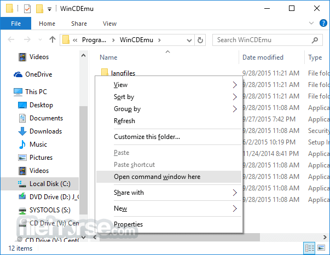330x255 pixels.
Task: Click the 9/27/2015 7:42 PM date cell
Action: [x=269, y=119]
